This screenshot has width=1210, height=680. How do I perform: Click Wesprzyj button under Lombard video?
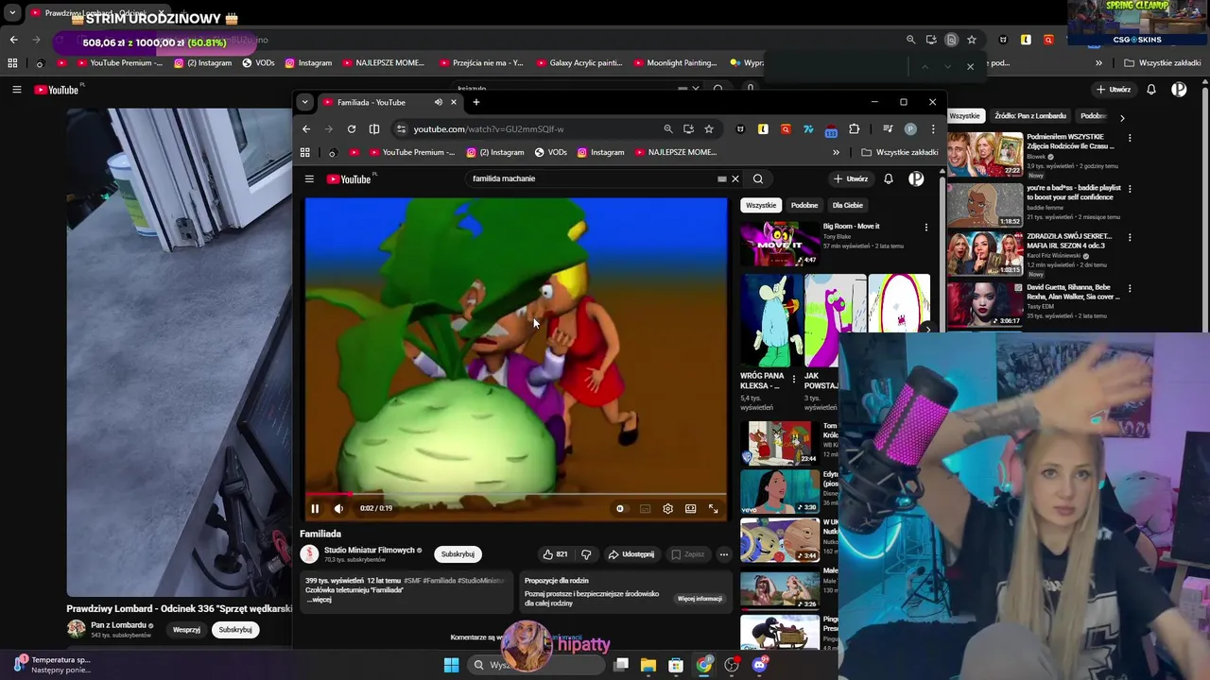point(186,630)
